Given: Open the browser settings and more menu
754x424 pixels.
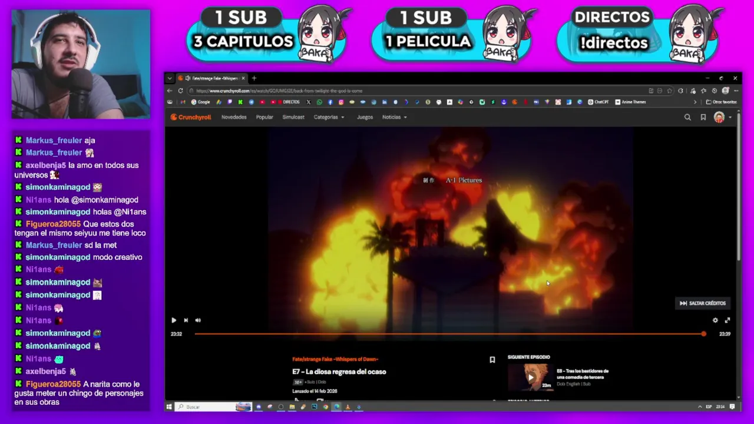Looking at the screenshot, I should 736,91.
